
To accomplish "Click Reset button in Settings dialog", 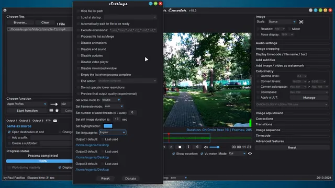I will pos(105,179).
